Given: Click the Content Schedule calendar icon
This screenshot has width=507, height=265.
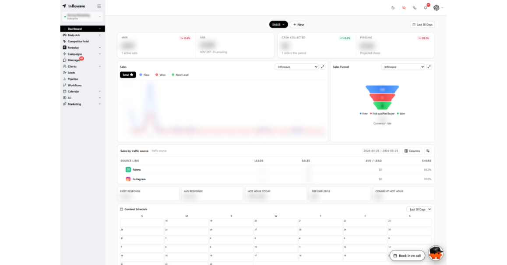Looking at the screenshot, I should point(122,209).
